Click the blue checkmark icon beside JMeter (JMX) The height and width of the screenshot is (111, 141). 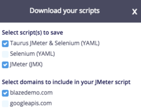[x=5, y=65]
